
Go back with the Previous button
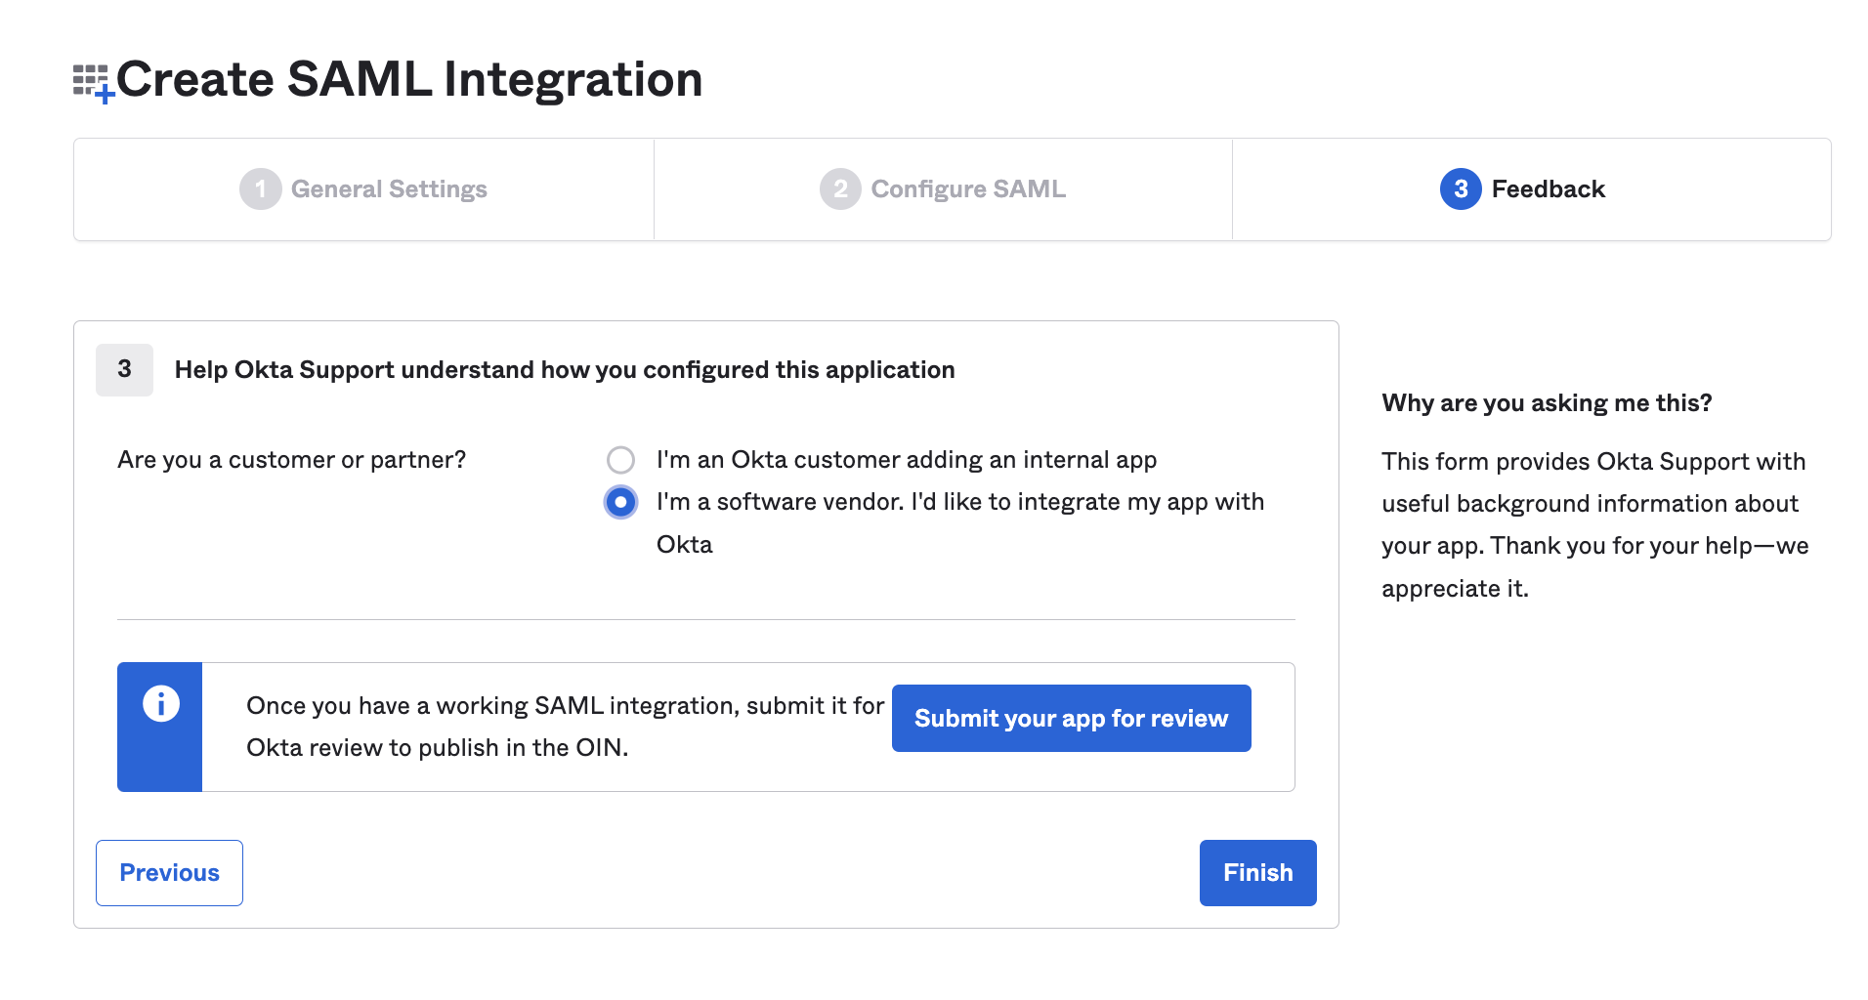tap(169, 873)
